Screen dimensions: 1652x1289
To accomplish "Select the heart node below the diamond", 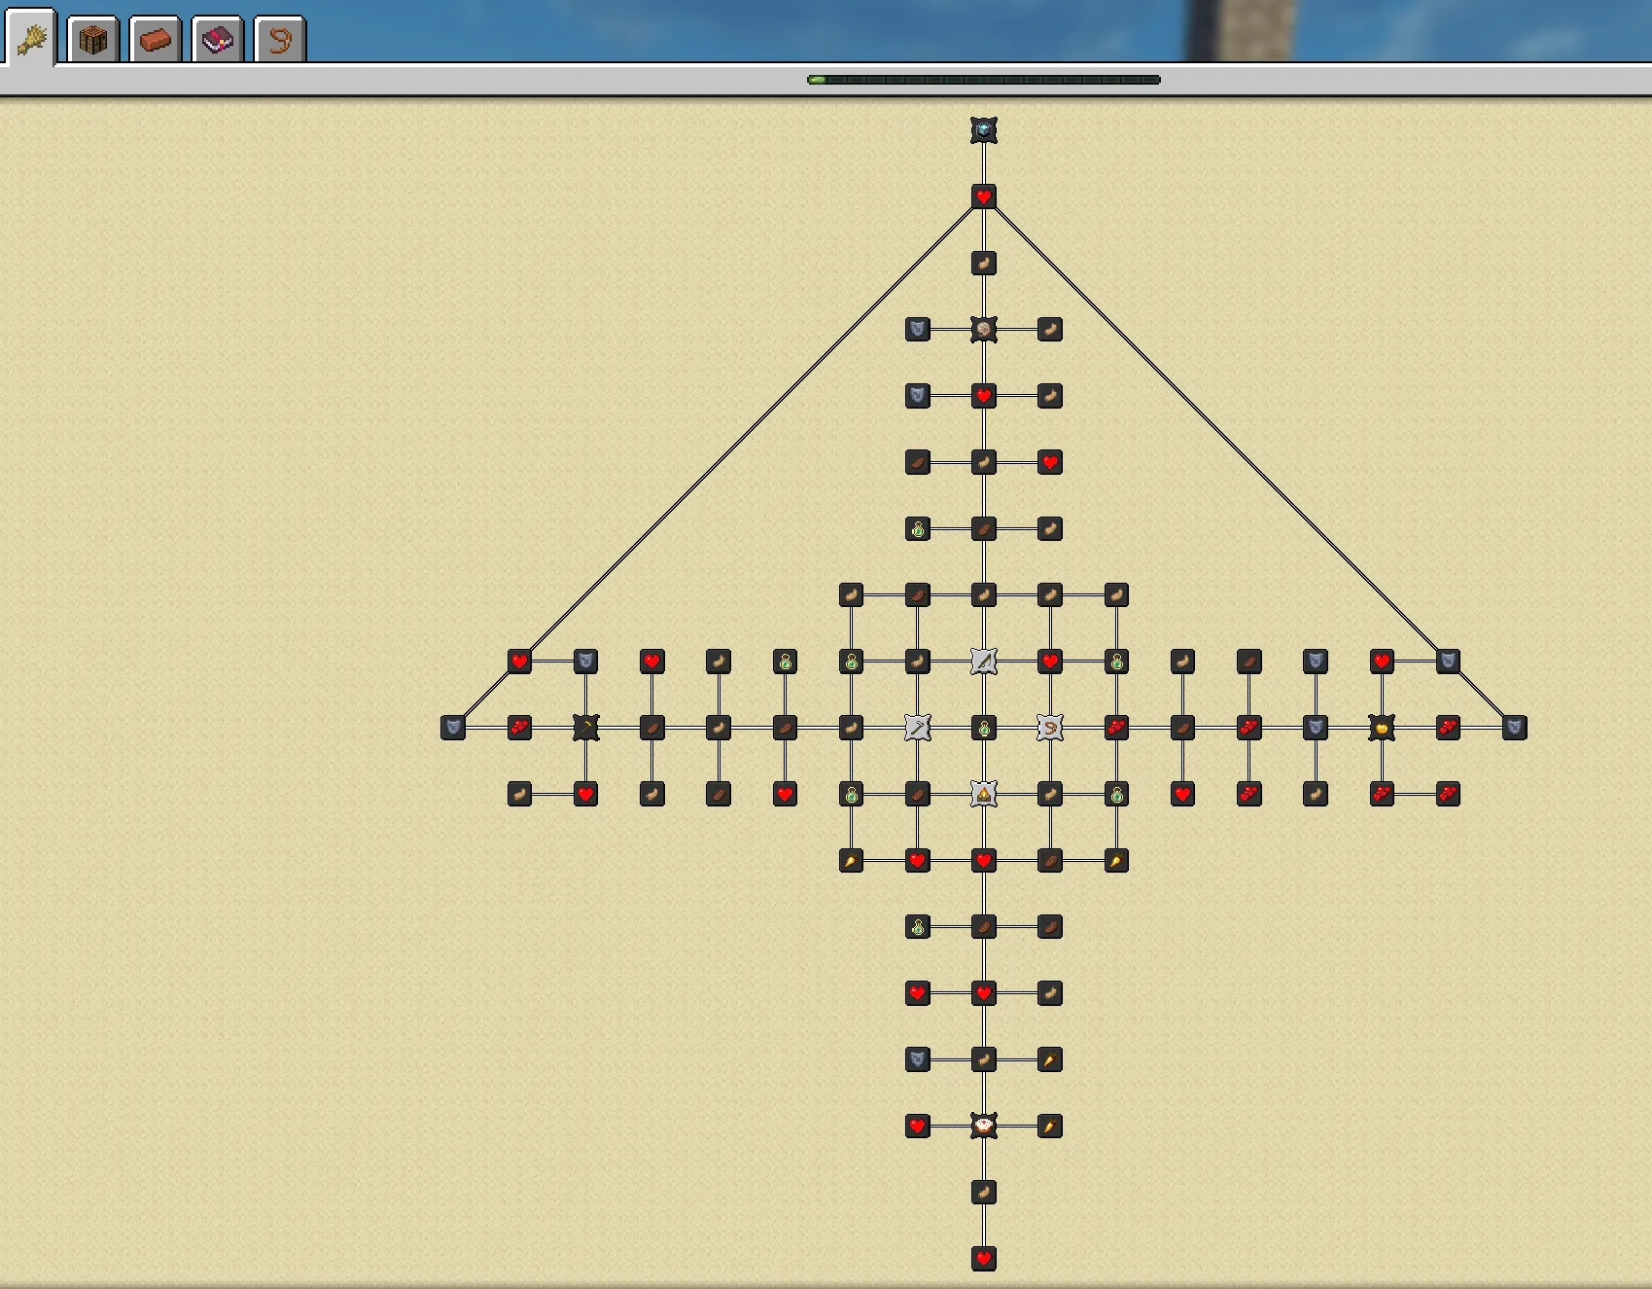I will pyautogui.click(x=984, y=197).
